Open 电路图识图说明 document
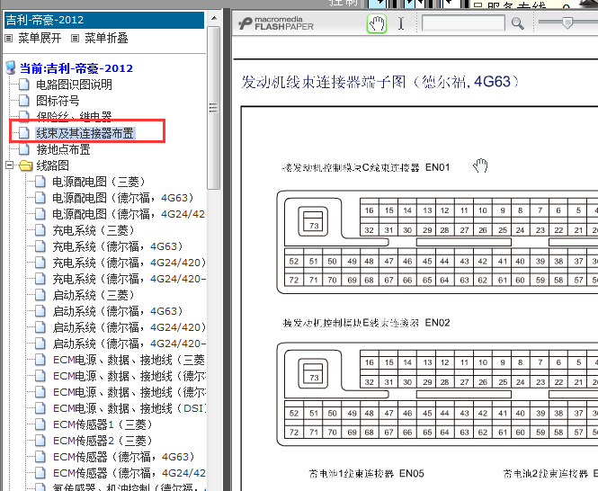The width and height of the screenshot is (598, 491). pyautogui.click(x=74, y=85)
